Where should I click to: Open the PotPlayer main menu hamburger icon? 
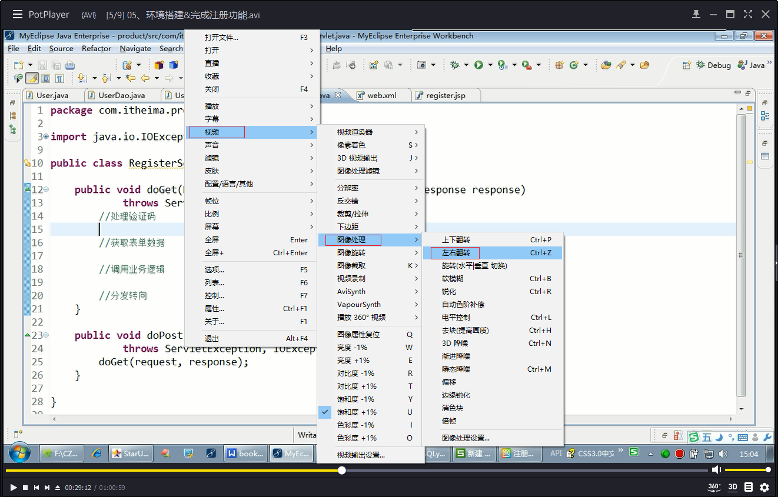coord(17,14)
